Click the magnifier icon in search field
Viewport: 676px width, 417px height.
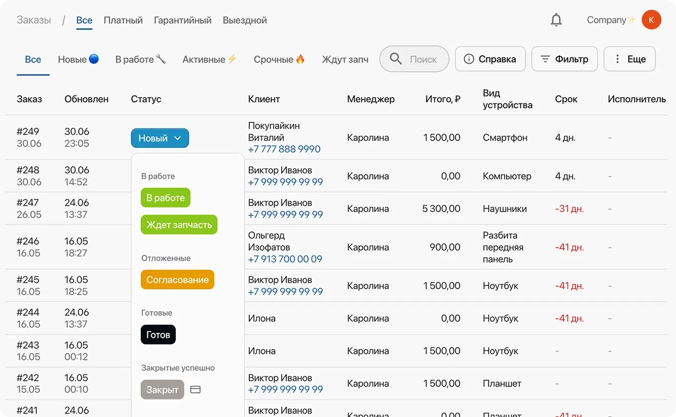[x=396, y=59]
